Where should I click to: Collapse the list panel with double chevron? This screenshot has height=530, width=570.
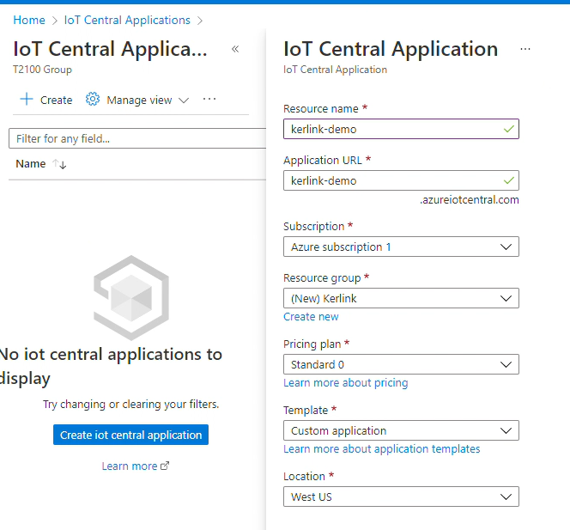click(x=235, y=50)
